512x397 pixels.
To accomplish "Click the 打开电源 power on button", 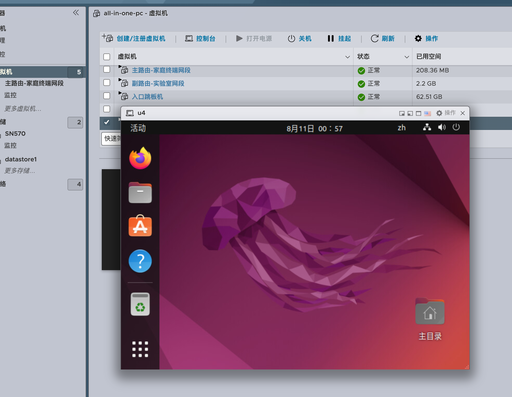I will pos(254,38).
